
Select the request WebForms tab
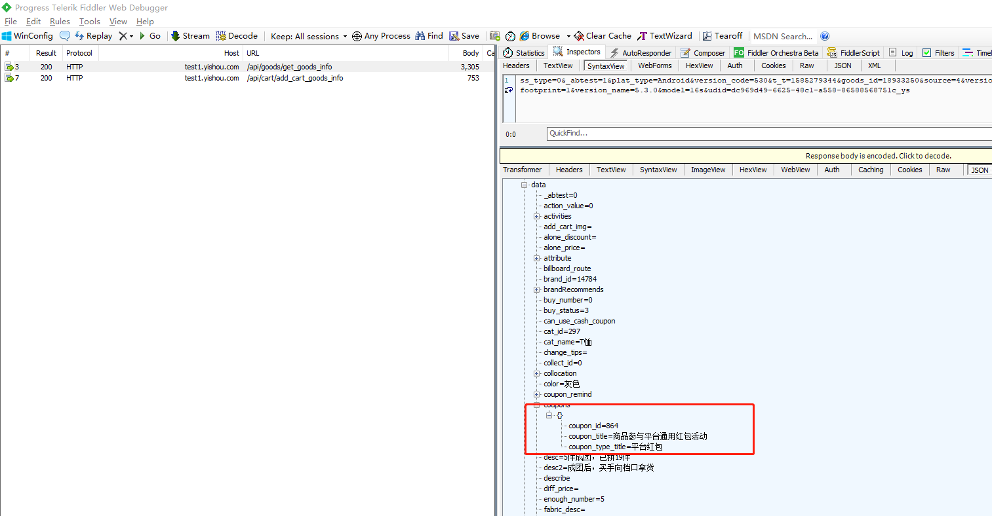(655, 65)
